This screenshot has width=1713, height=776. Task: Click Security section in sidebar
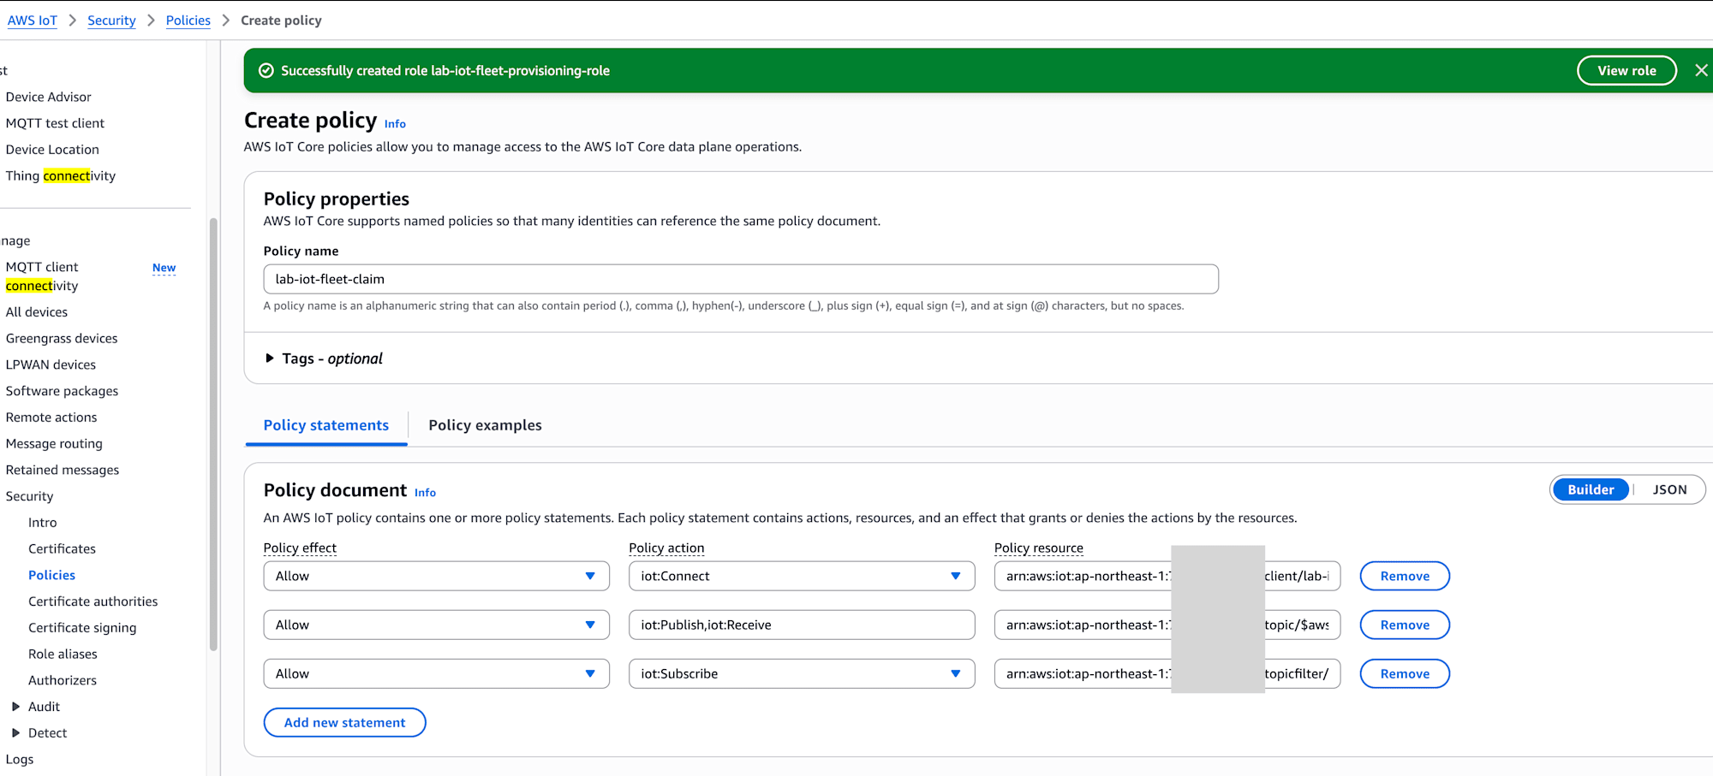pyautogui.click(x=29, y=496)
